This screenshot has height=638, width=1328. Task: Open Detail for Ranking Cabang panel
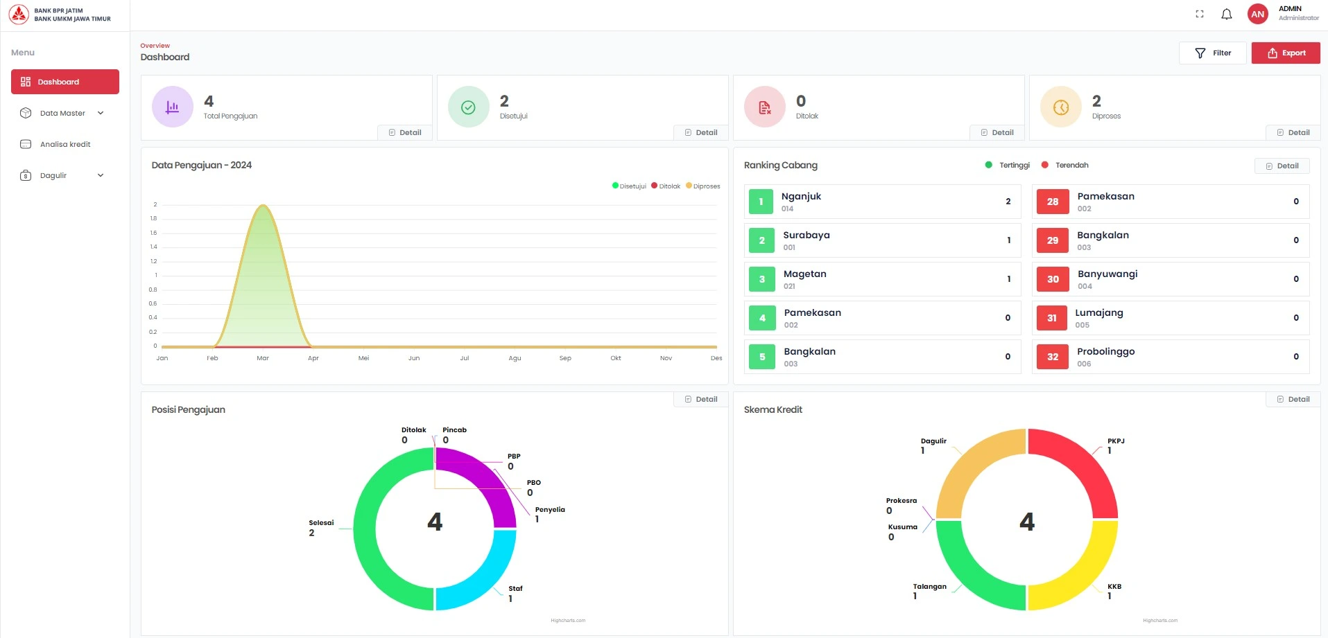[1282, 166]
